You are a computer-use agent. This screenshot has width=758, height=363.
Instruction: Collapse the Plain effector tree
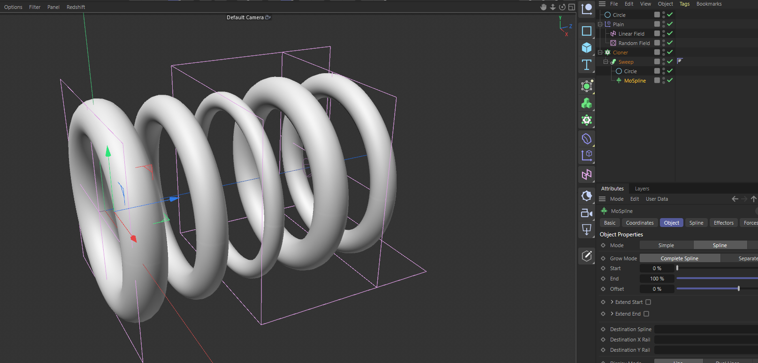tap(600, 24)
